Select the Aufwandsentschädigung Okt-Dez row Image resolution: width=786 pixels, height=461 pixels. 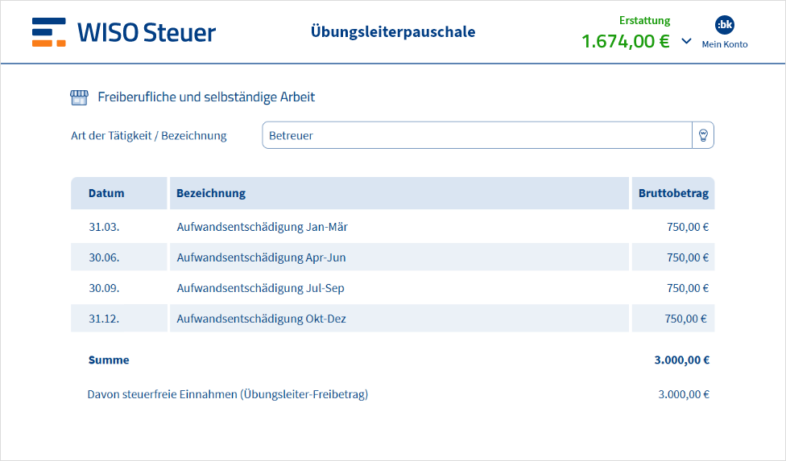click(x=261, y=319)
